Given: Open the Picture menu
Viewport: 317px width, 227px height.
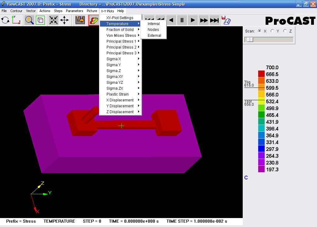Looking at the screenshot, I should 92,11.
